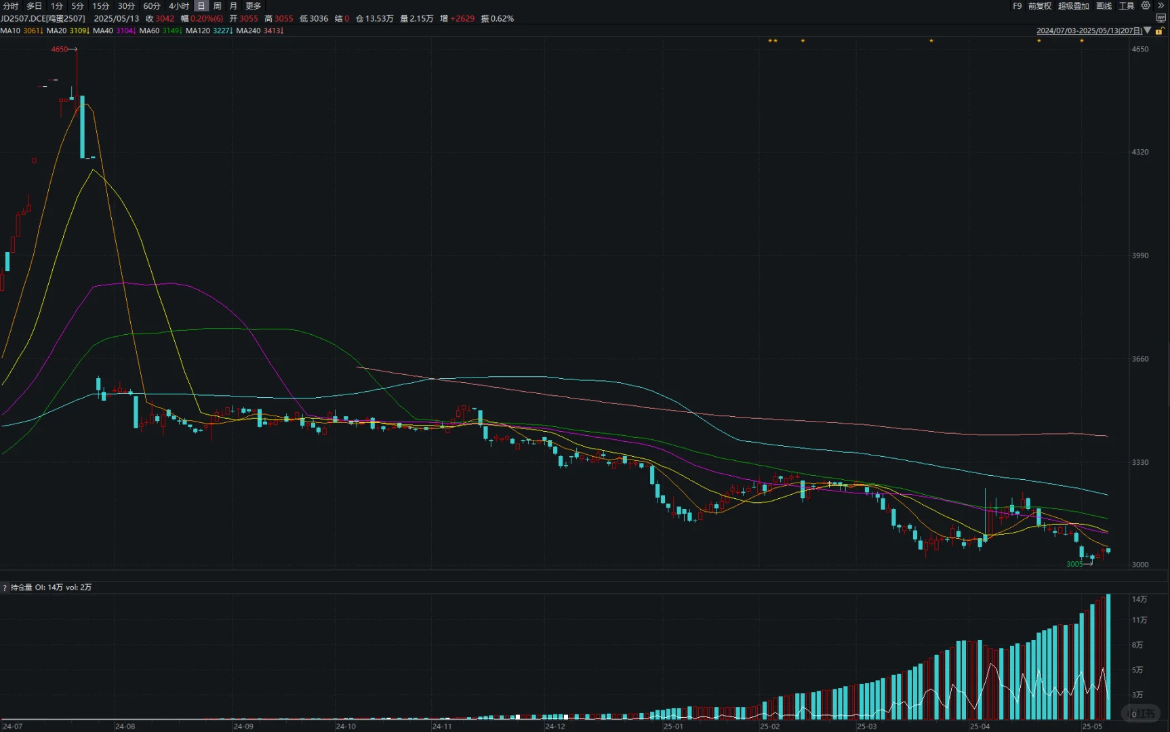Click the 25-01 date axis label
This screenshot has width=1170, height=732.
click(673, 727)
